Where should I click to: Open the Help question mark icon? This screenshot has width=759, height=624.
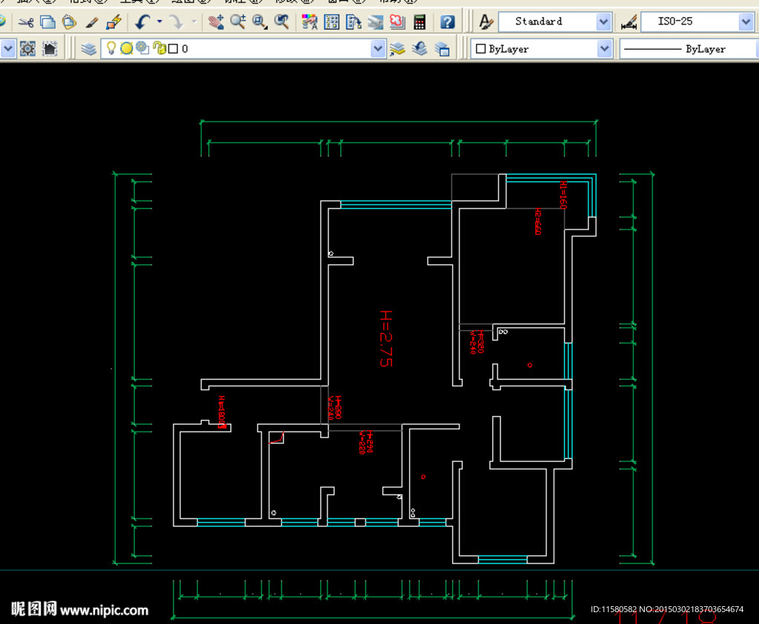pos(448,22)
